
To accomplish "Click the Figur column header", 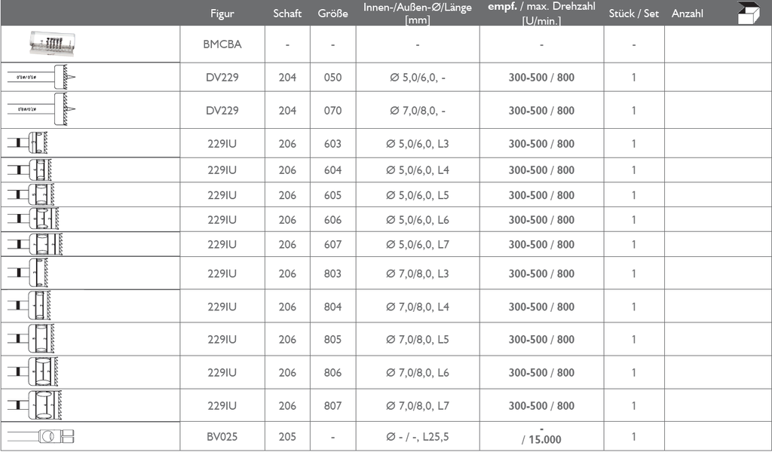I will (222, 14).
